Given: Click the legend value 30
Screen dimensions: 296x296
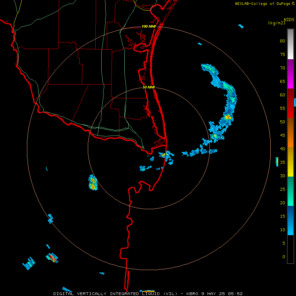Looking at the screenshot, I should [283, 176].
